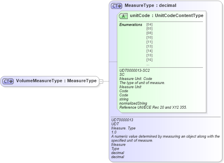Click the CT icon beside MeasureType : decimal

[x=117, y=6]
